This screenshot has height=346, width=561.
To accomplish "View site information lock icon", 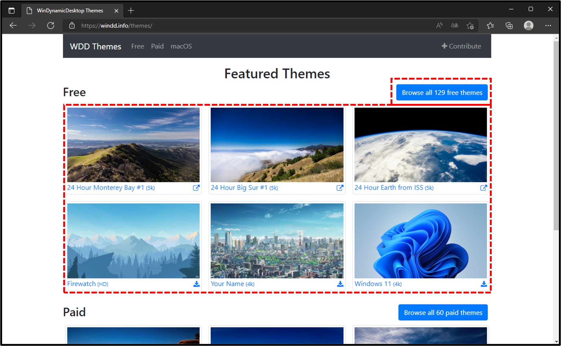I will point(72,26).
